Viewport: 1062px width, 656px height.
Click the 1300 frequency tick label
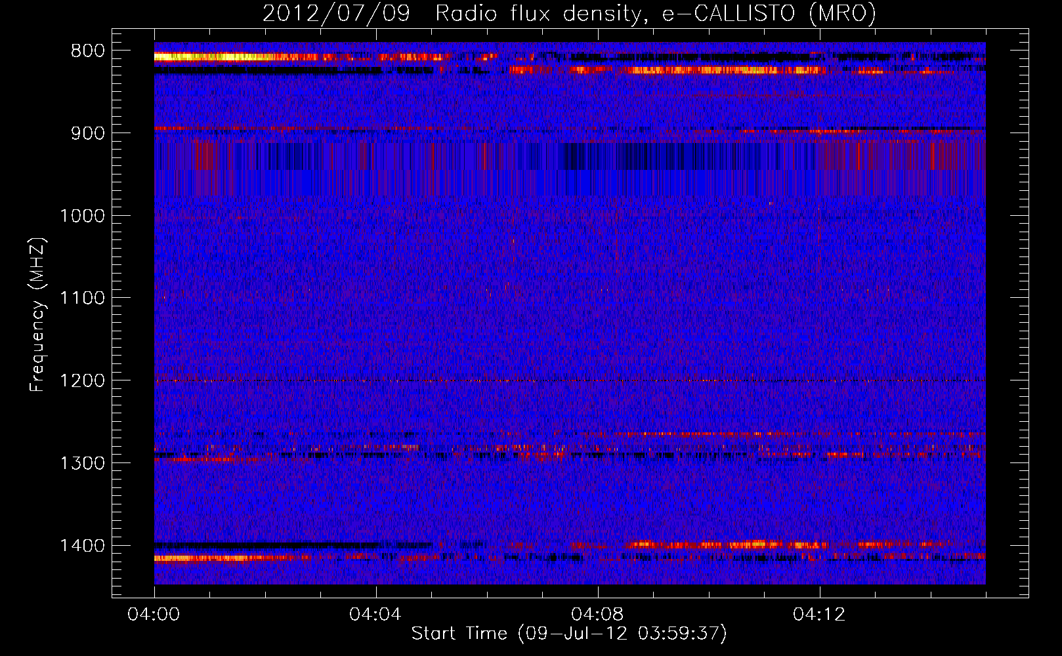[x=82, y=463]
